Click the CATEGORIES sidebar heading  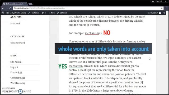click(17, 36)
